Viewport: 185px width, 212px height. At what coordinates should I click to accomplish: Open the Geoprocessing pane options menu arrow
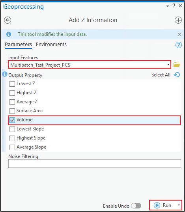coord(168,6)
